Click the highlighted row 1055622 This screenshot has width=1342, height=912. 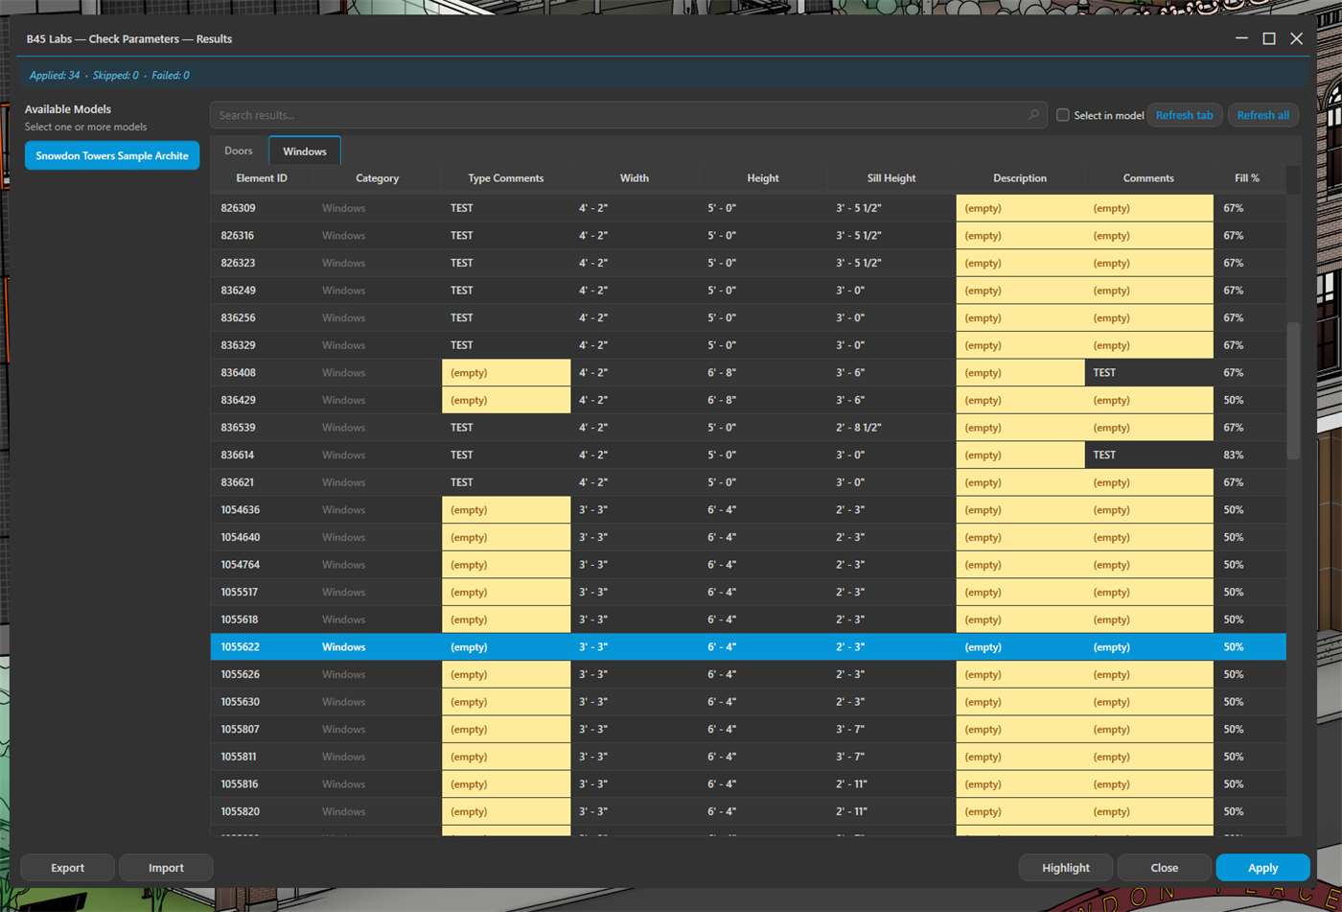tap(749, 647)
